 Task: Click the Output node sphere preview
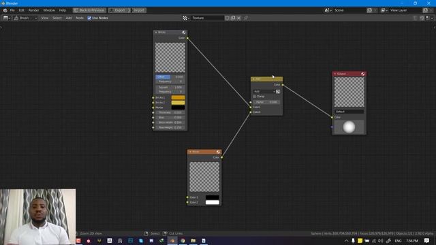tap(349, 127)
